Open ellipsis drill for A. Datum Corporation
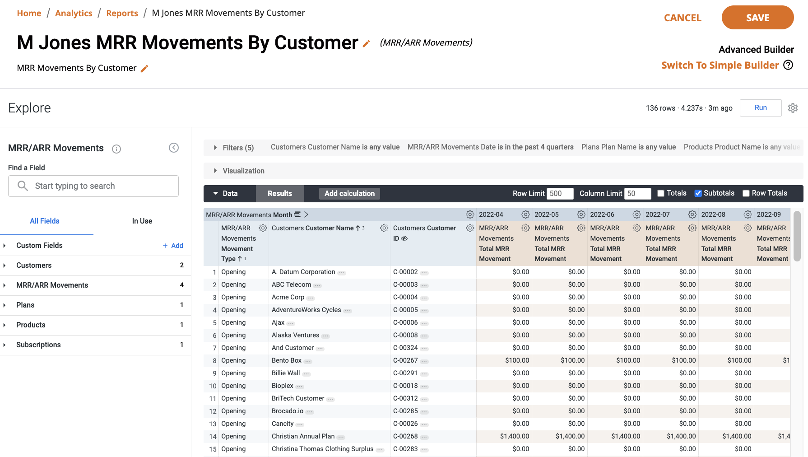Viewport: 808px width, 457px height. 342,273
